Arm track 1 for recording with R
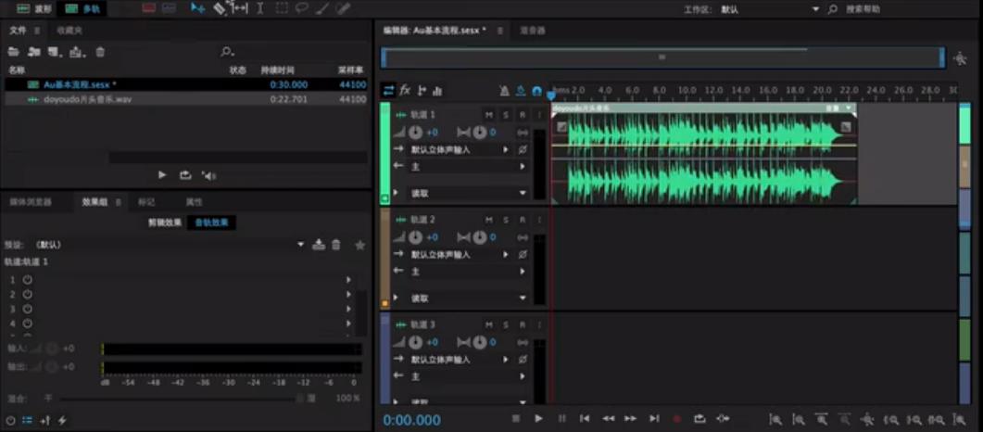Viewport: 983px width, 432px height. pos(523,114)
